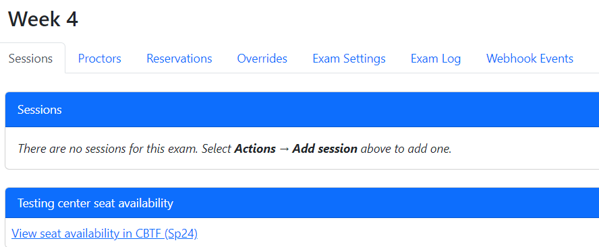
Task: Click the active Sessions tab
Action: (x=30, y=59)
